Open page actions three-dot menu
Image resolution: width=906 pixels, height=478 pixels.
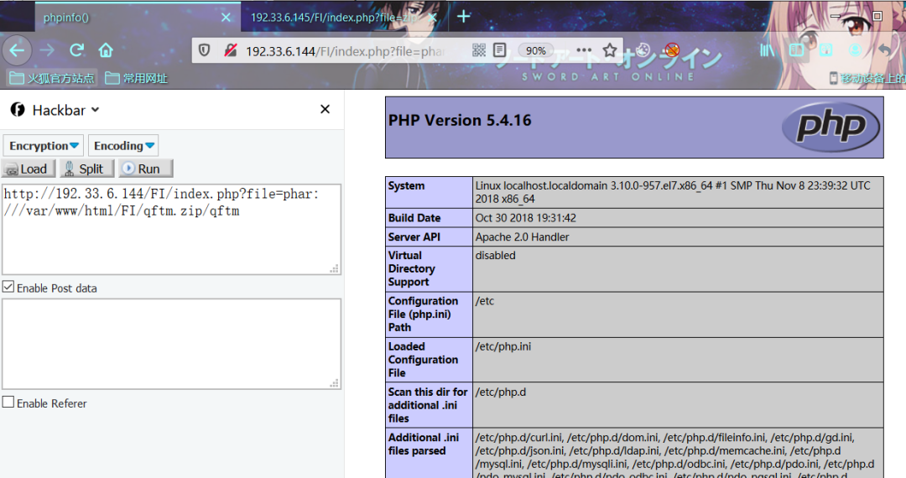[x=584, y=50]
